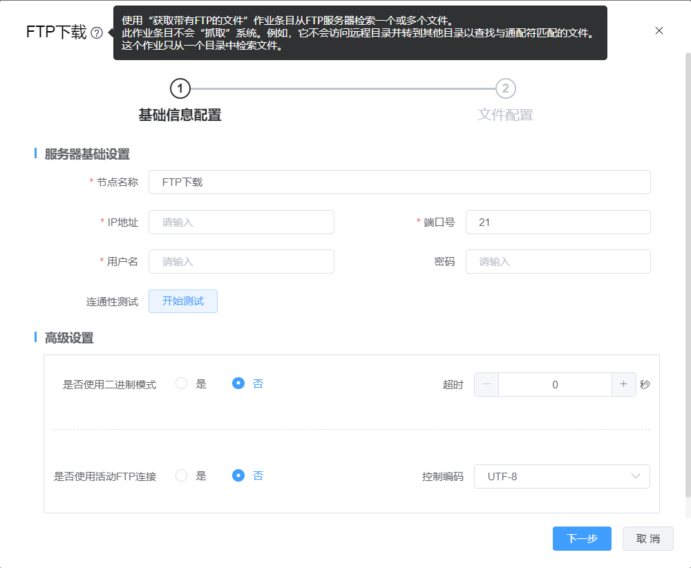The height and width of the screenshot is (568, 691).
Task: Select 否 for 是否使用二进制模式
Action: (x=238, y=384)
